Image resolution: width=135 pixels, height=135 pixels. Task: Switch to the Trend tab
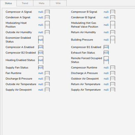(25, 3)
